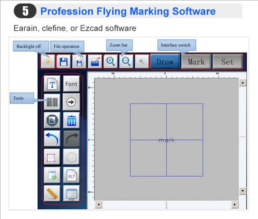Switch to the Draw interface tab
Screen dimensions: 258x219
(165, 62)
